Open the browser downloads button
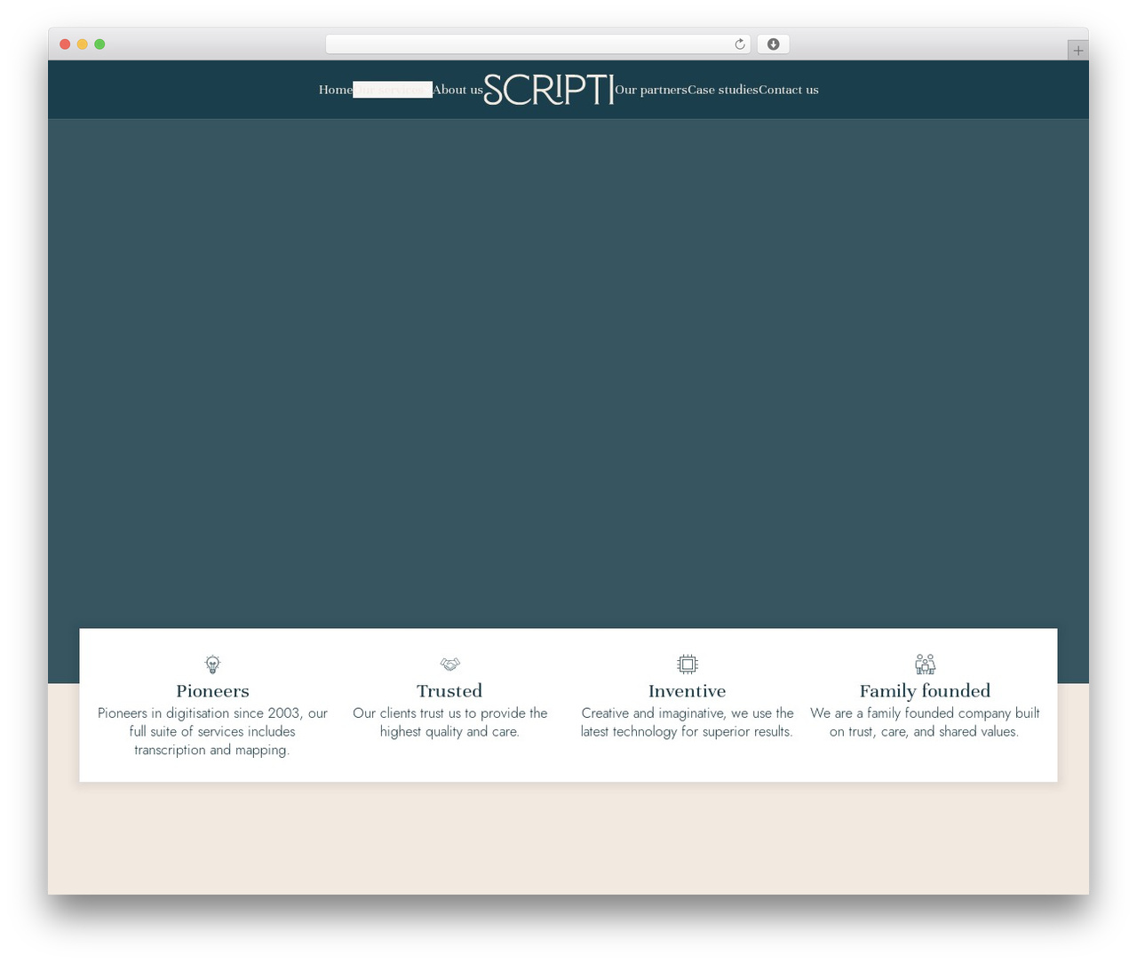 773,44
